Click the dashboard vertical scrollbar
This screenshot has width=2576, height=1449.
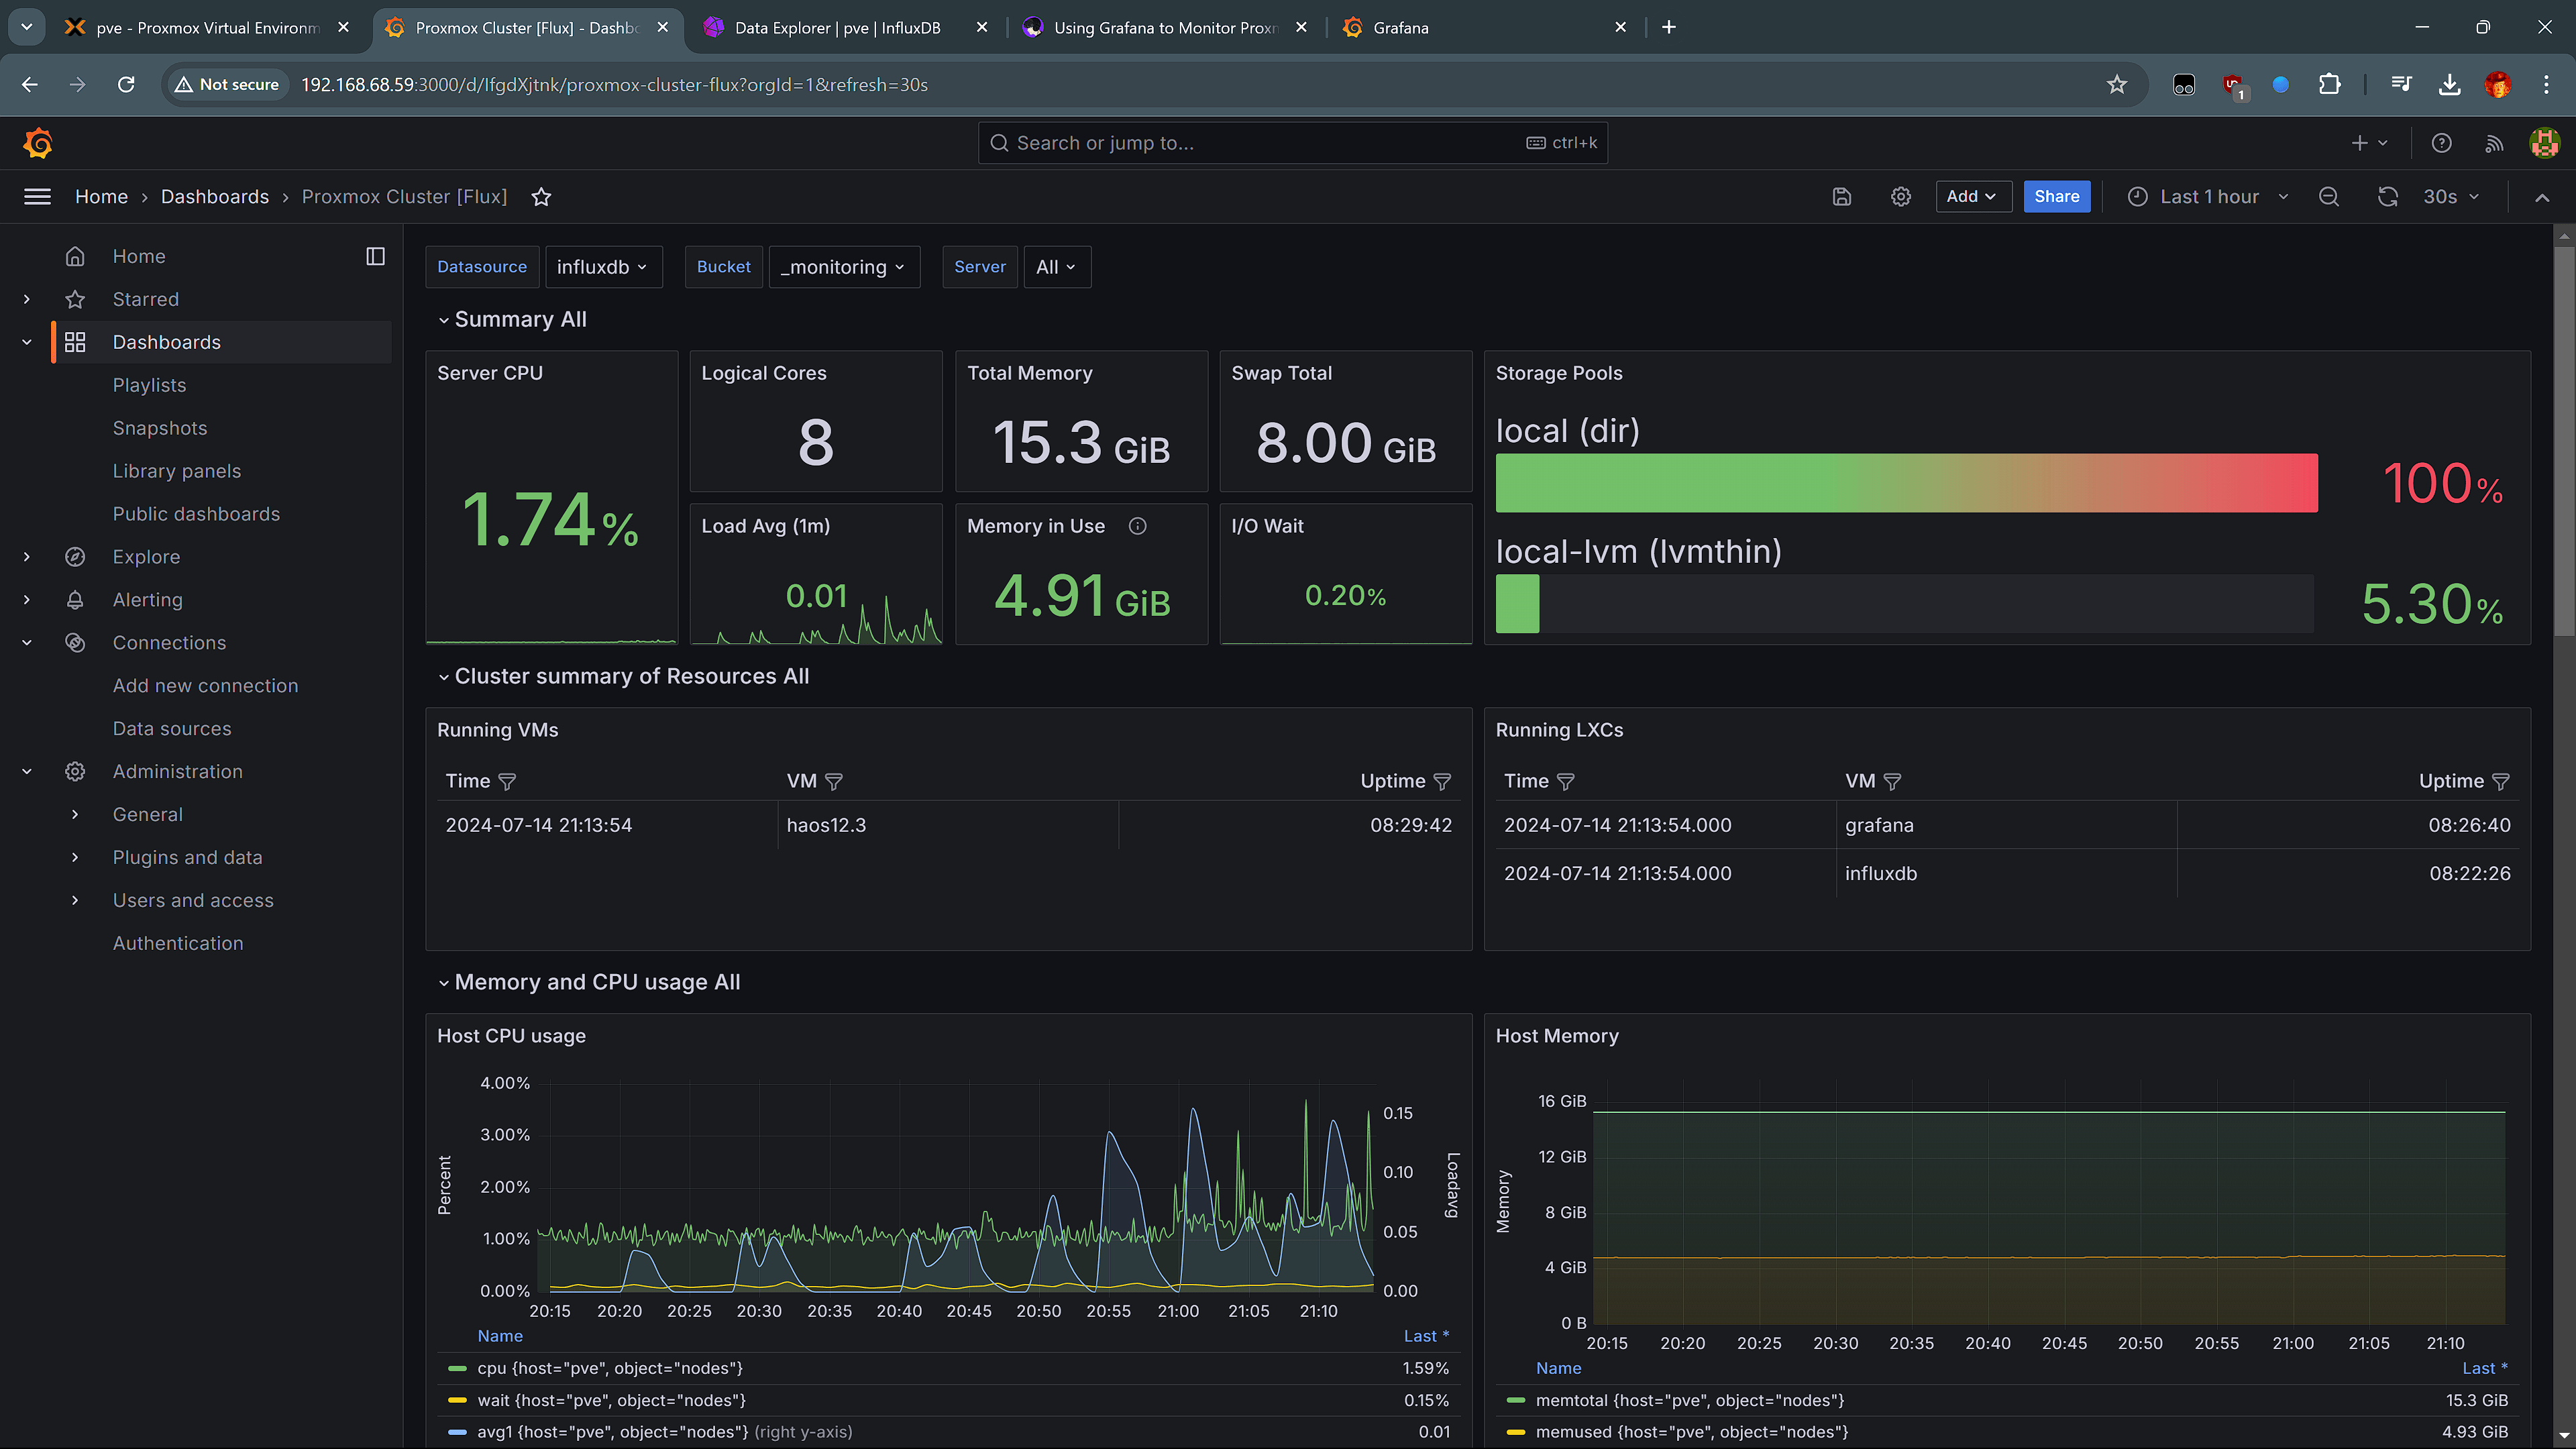[2563, 440]
